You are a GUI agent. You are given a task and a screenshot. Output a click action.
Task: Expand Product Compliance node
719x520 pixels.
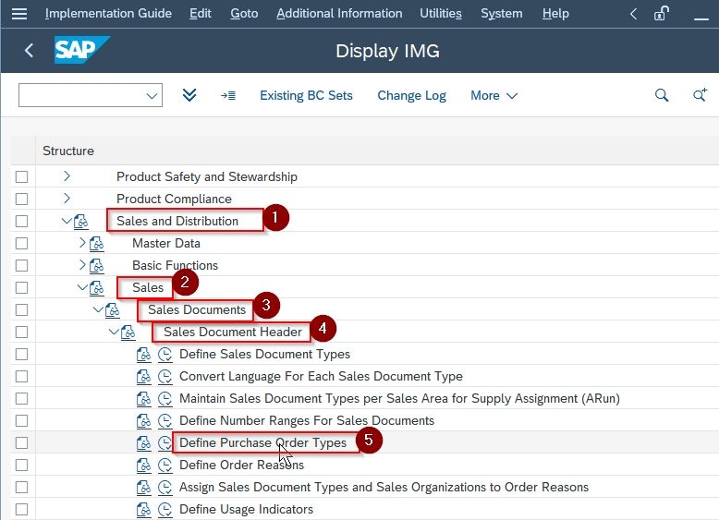point(67,198)
